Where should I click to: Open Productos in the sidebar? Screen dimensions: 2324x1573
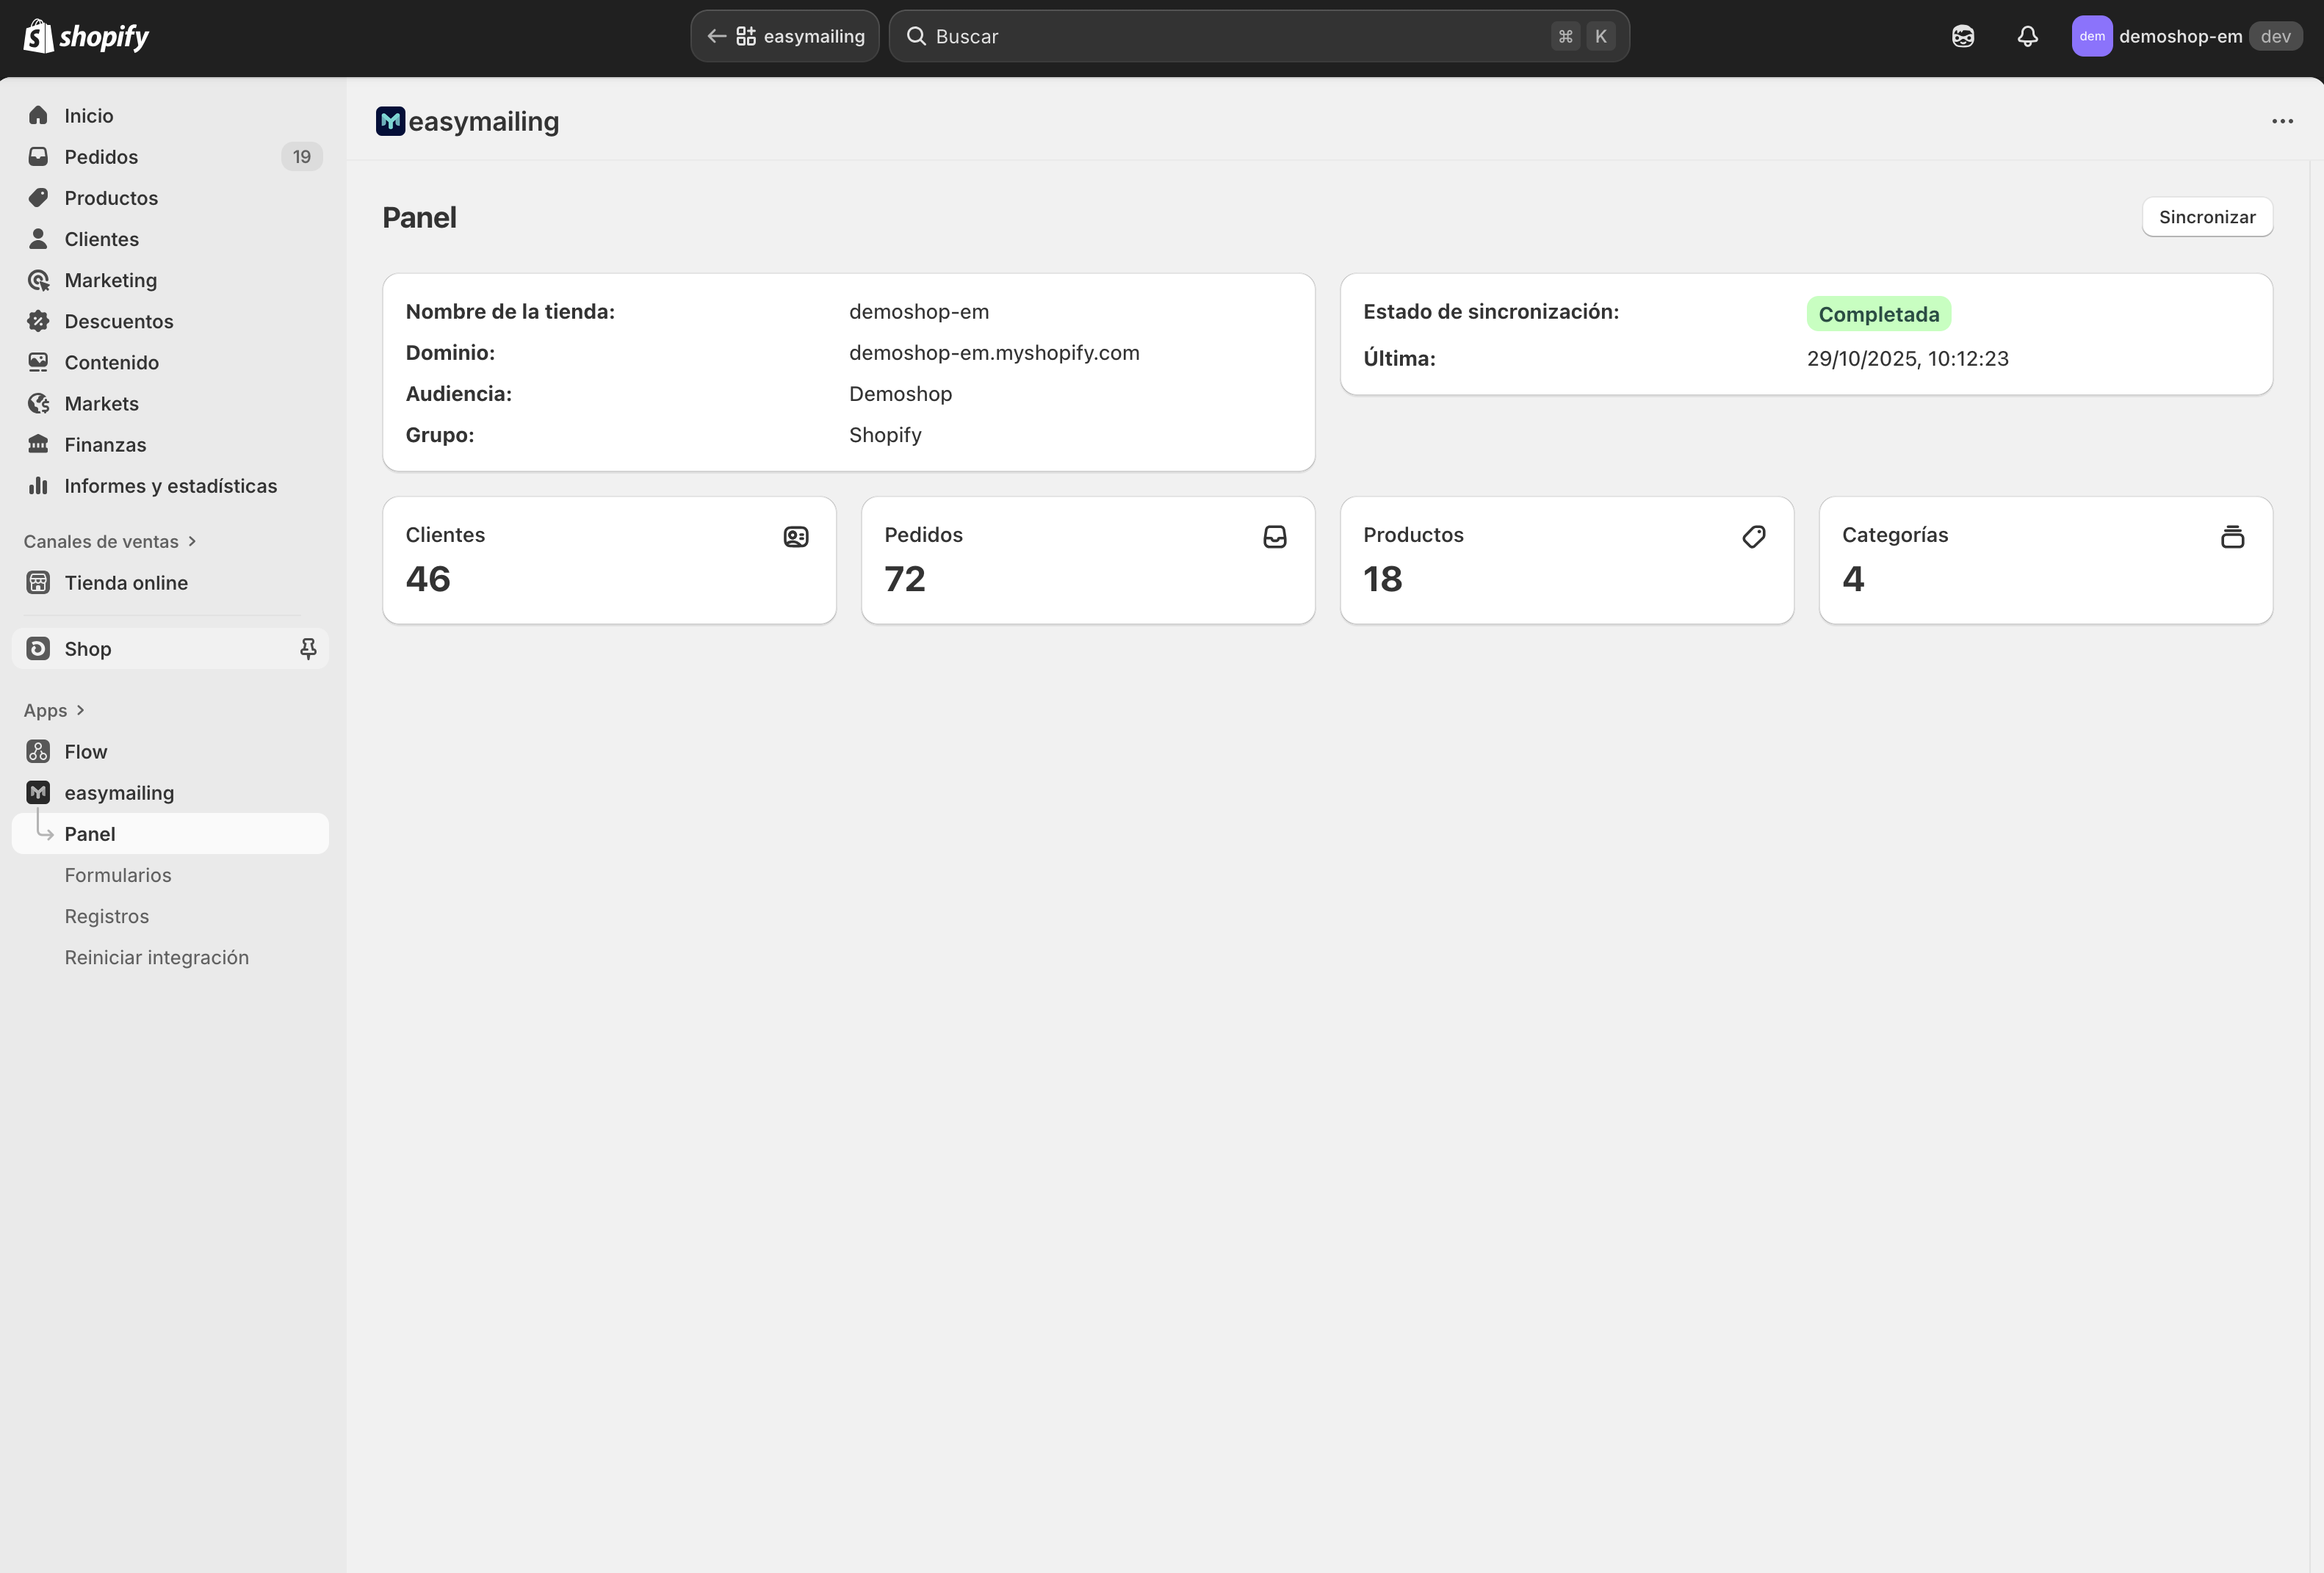(170, 197)
